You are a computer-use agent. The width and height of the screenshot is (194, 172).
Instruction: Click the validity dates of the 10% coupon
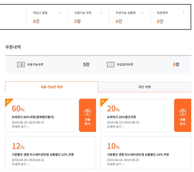[x=123, y=160]
